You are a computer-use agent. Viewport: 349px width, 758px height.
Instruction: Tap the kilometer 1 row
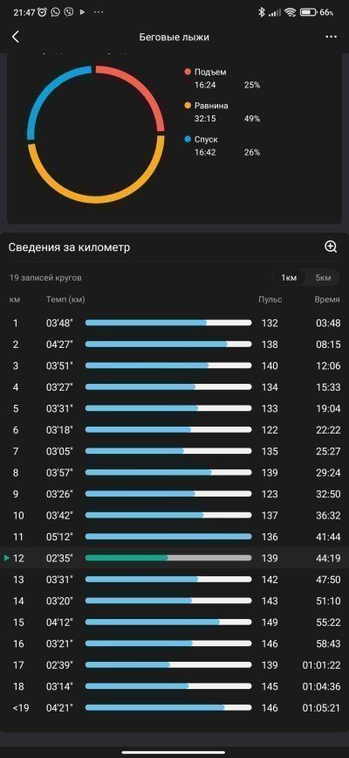click(x=174, y=323)
